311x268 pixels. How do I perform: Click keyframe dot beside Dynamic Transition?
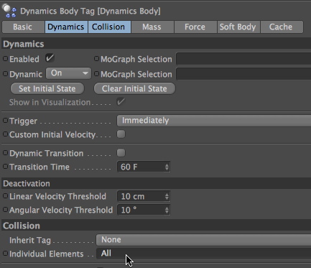pyautogui.click(x=5, y=153)
